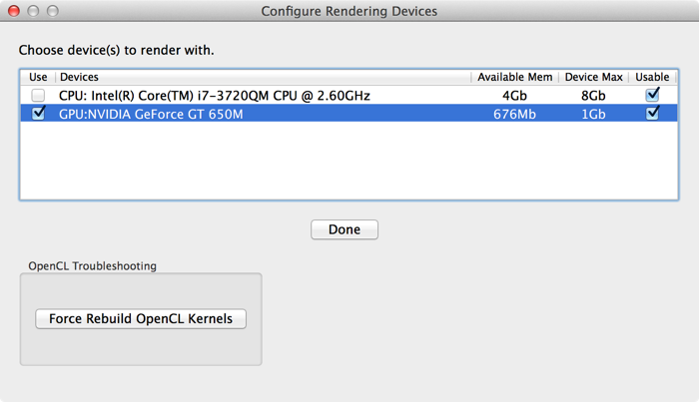Close the Configure Rendering Devices window
The image size is (699, 402).
click(14, 11)
